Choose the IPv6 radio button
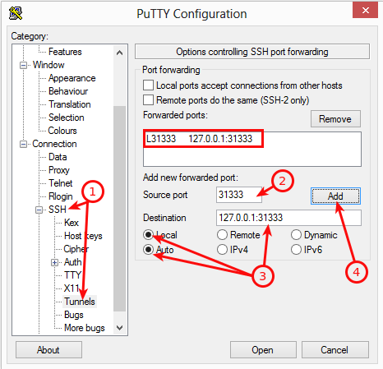 point(296,250)
